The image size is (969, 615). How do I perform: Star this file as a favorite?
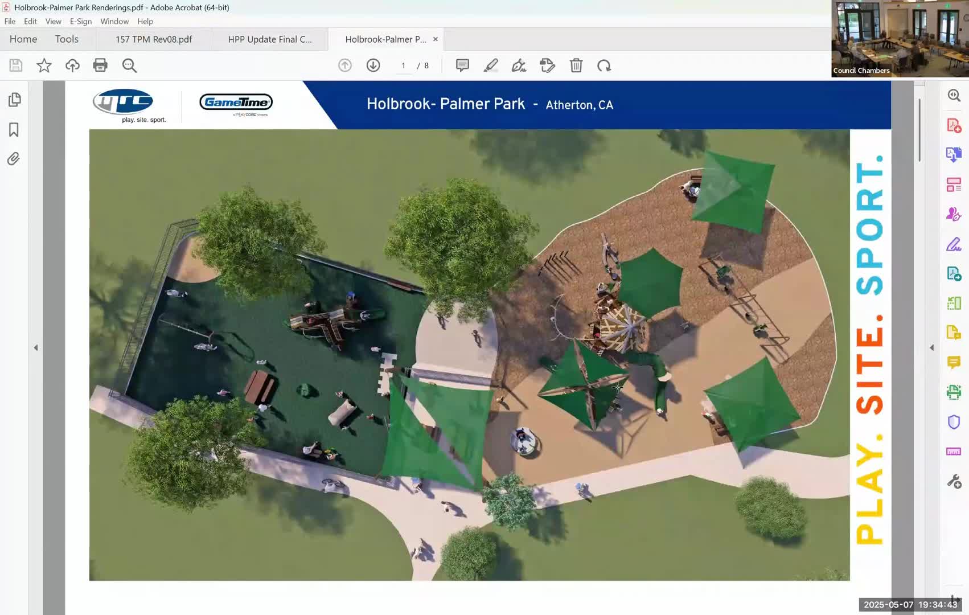click(44, 65)
